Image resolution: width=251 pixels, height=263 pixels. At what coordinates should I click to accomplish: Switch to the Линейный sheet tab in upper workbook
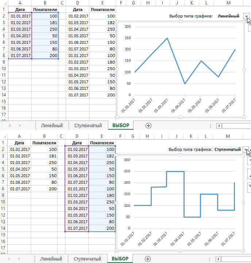click(x=52, y=125)
